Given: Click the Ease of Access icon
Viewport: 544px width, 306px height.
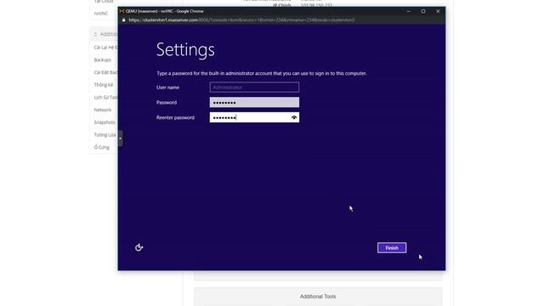Looking at the screenshot, I should (x=139, y=247).
